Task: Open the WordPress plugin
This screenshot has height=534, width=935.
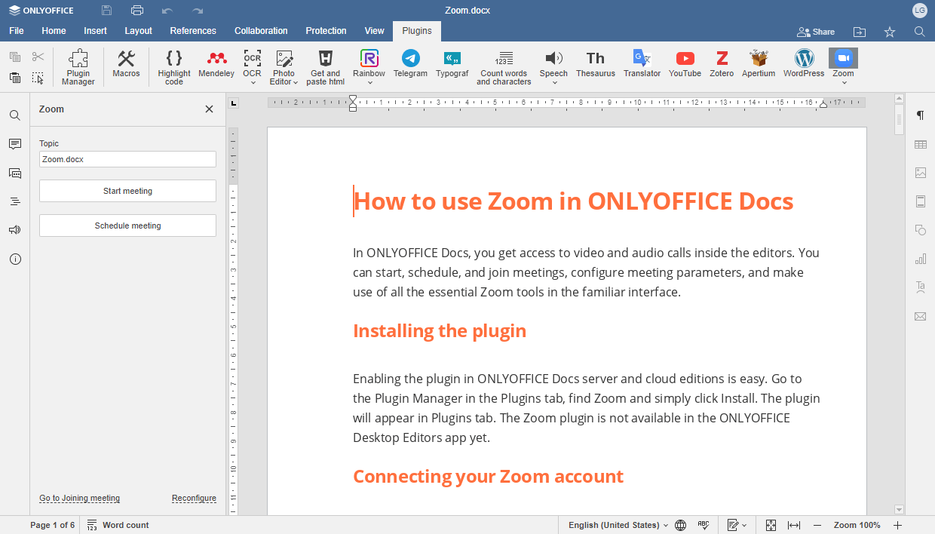Action: coord(804,63)
